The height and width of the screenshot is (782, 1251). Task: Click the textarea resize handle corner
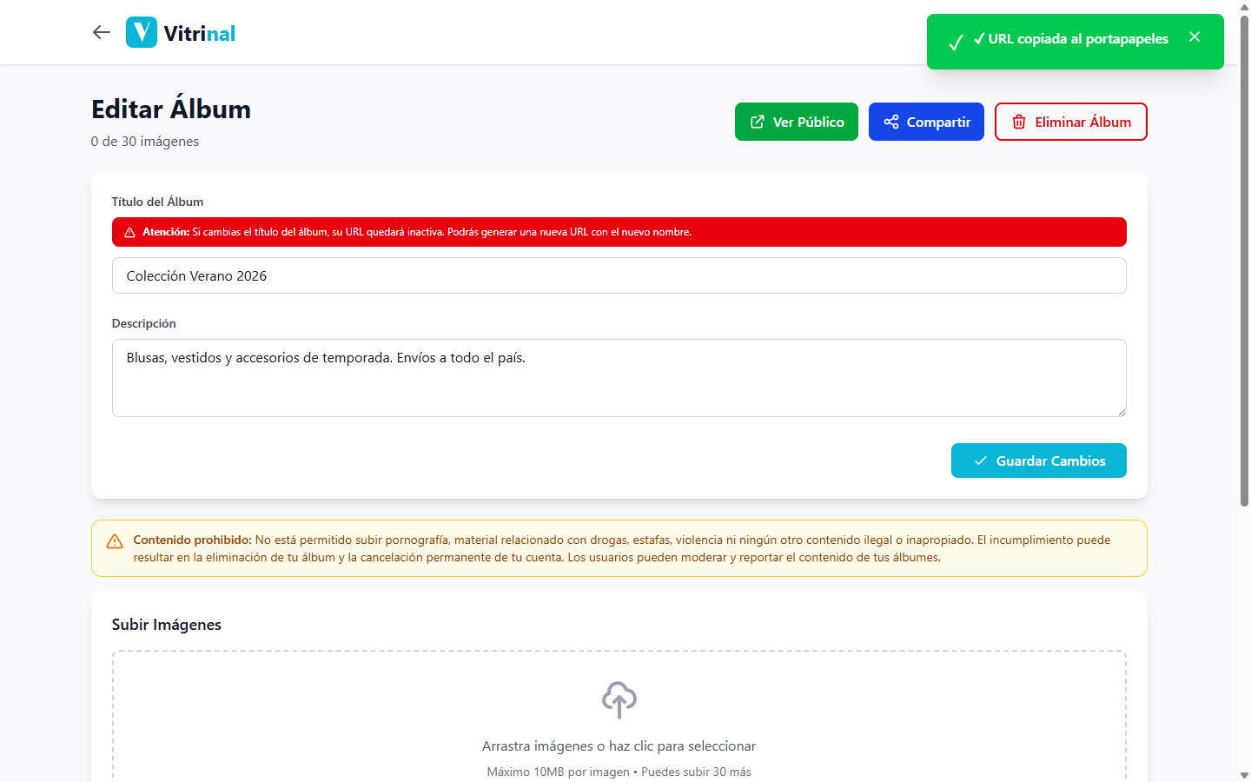pyautogui.click(x=1122, y=412)
